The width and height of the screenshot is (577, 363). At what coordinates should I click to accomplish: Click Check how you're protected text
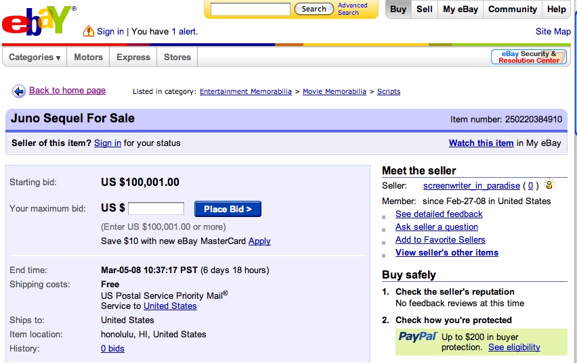tap(453, 320)
